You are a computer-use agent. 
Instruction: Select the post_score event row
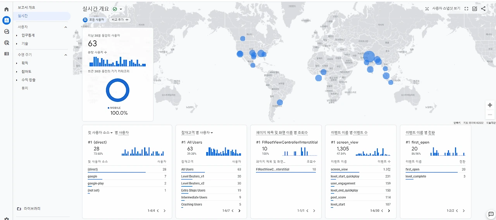pyautogui.click(x=361, y=197)
